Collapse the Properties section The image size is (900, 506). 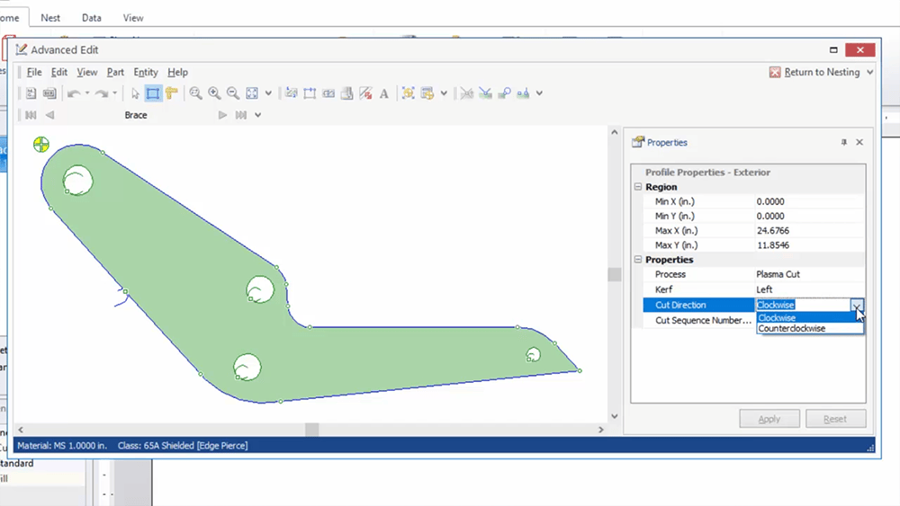(x=638, y=260)
